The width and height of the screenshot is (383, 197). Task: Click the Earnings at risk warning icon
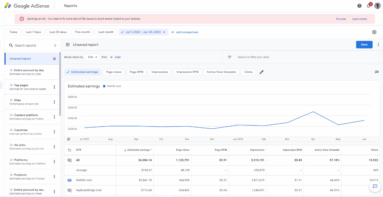(x=22, y=19)
